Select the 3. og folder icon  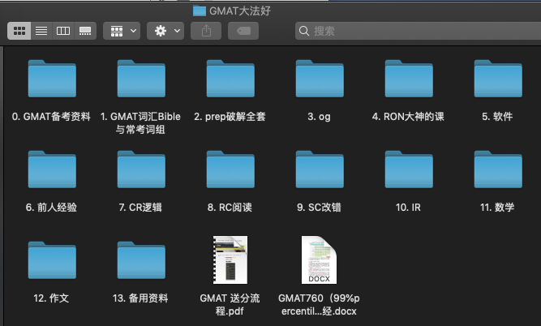[320, 79]
